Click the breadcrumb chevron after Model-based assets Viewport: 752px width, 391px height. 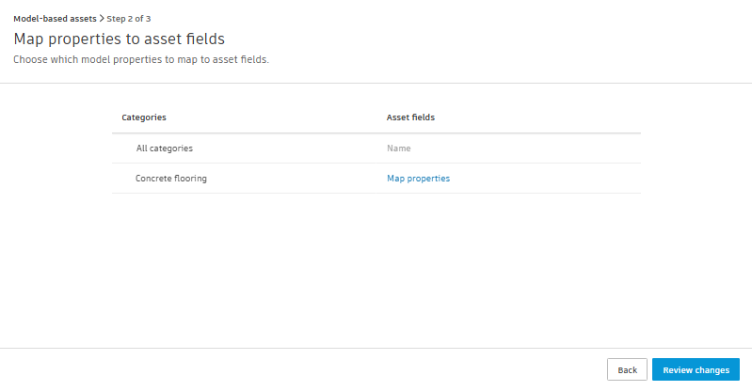tap(102, 18)
